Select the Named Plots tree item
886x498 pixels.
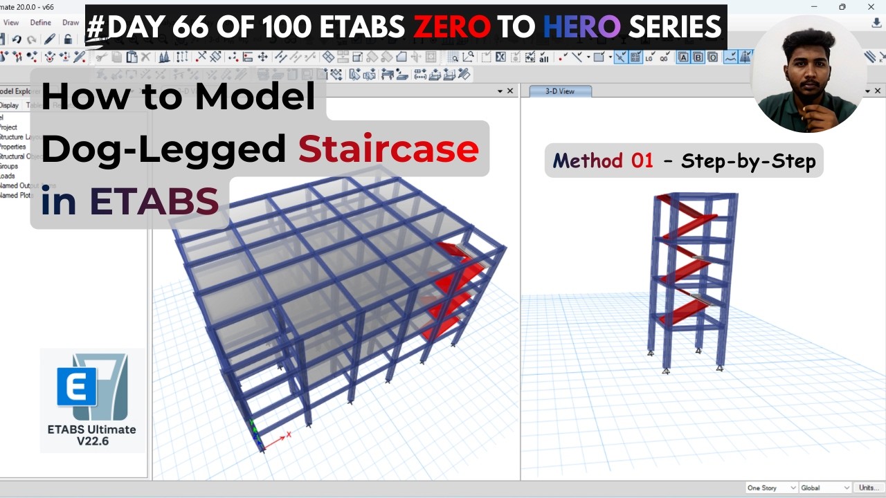[x=17, y=195]
